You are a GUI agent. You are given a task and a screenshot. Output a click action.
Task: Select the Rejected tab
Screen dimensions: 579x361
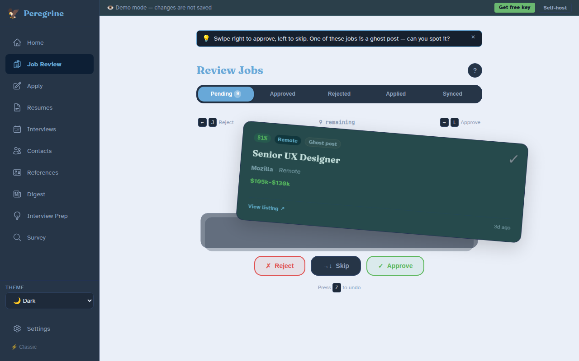coord(339,94)
